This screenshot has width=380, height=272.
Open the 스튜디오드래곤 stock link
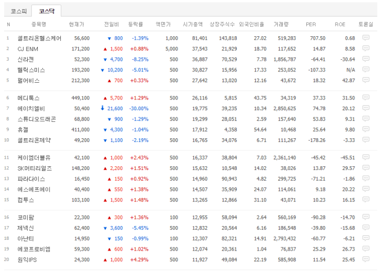(x=37, y=119)
